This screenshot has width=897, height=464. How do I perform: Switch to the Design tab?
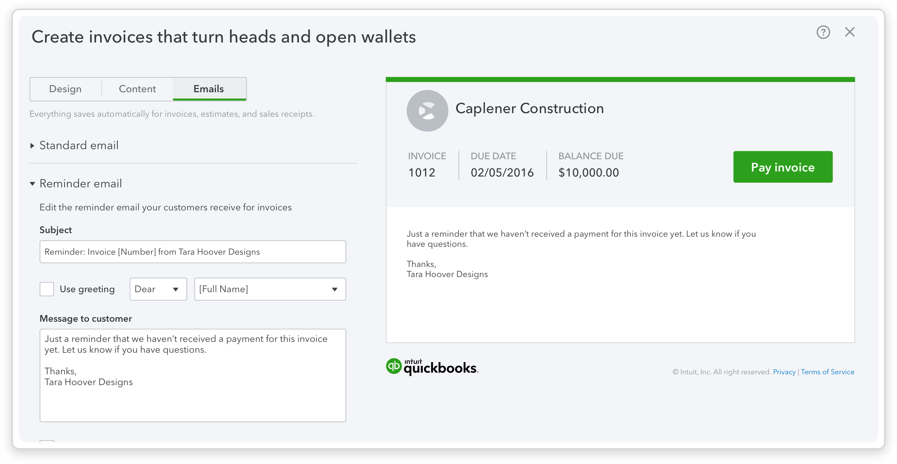click(66, 89)
